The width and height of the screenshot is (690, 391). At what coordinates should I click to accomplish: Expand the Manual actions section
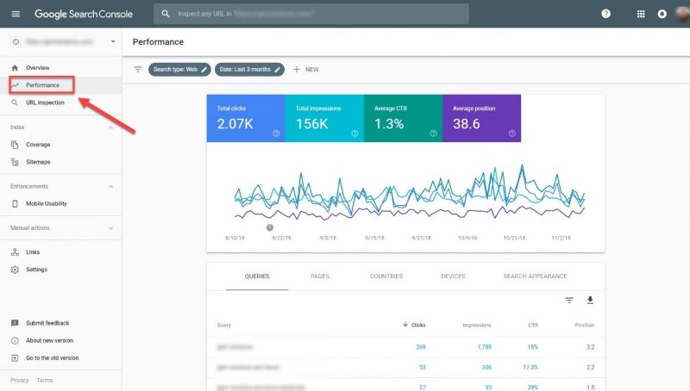point(111,228)
